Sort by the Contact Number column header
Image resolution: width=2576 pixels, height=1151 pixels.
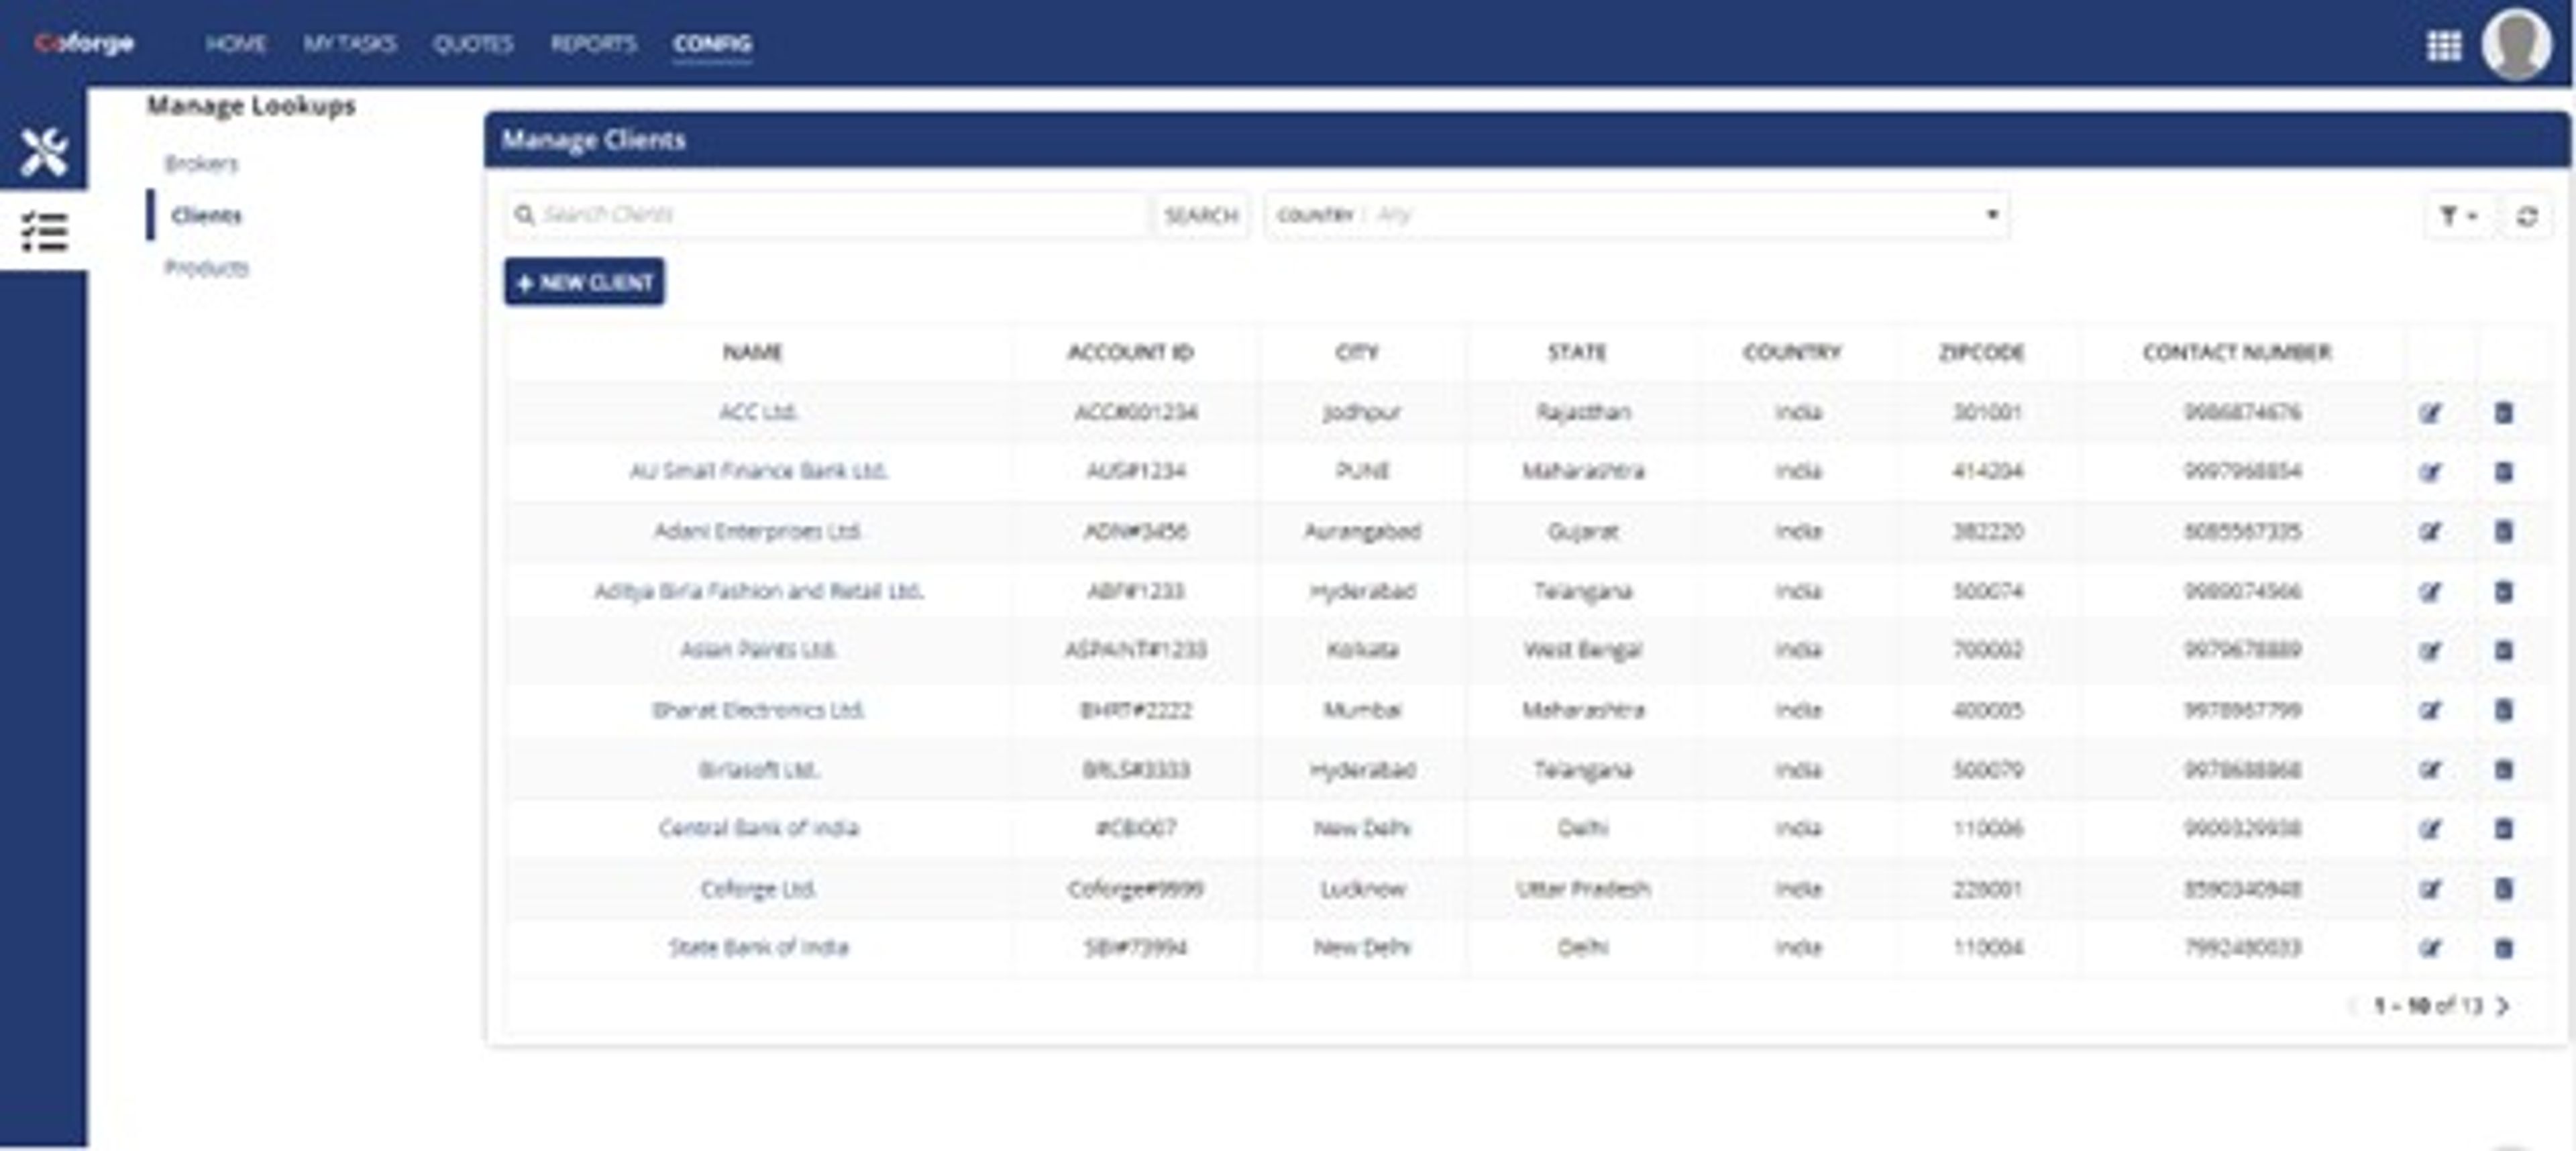(x=2237, y=352)
